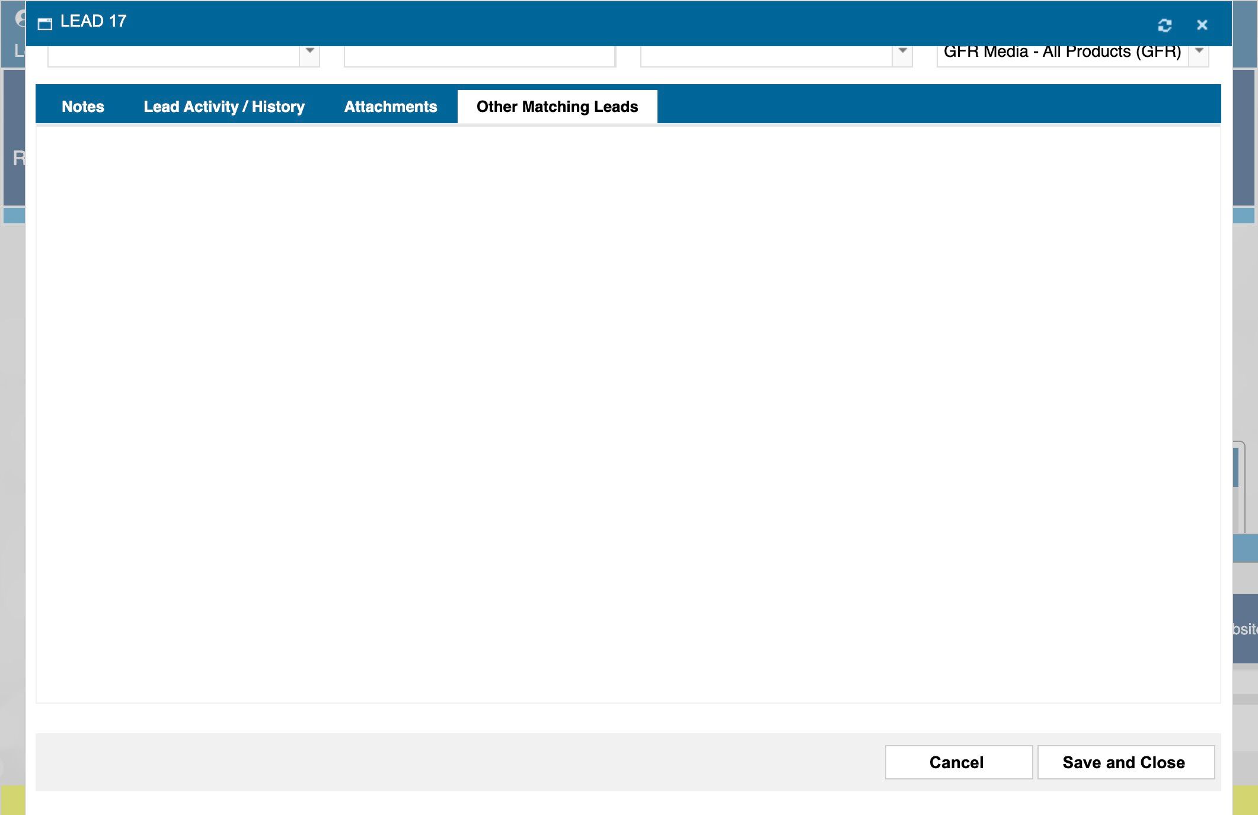Click the empty Other Matching Leads panel
The image size is (1258, 815).
tap(628, 415)
